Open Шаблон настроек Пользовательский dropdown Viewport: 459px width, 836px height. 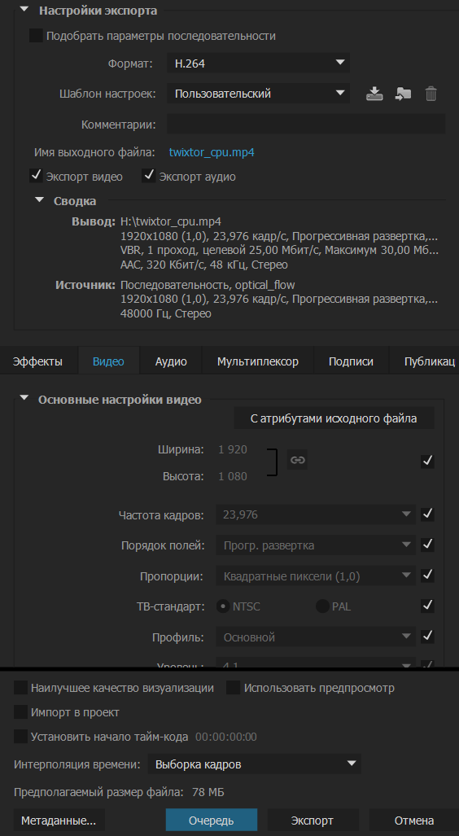click(258, 94)
